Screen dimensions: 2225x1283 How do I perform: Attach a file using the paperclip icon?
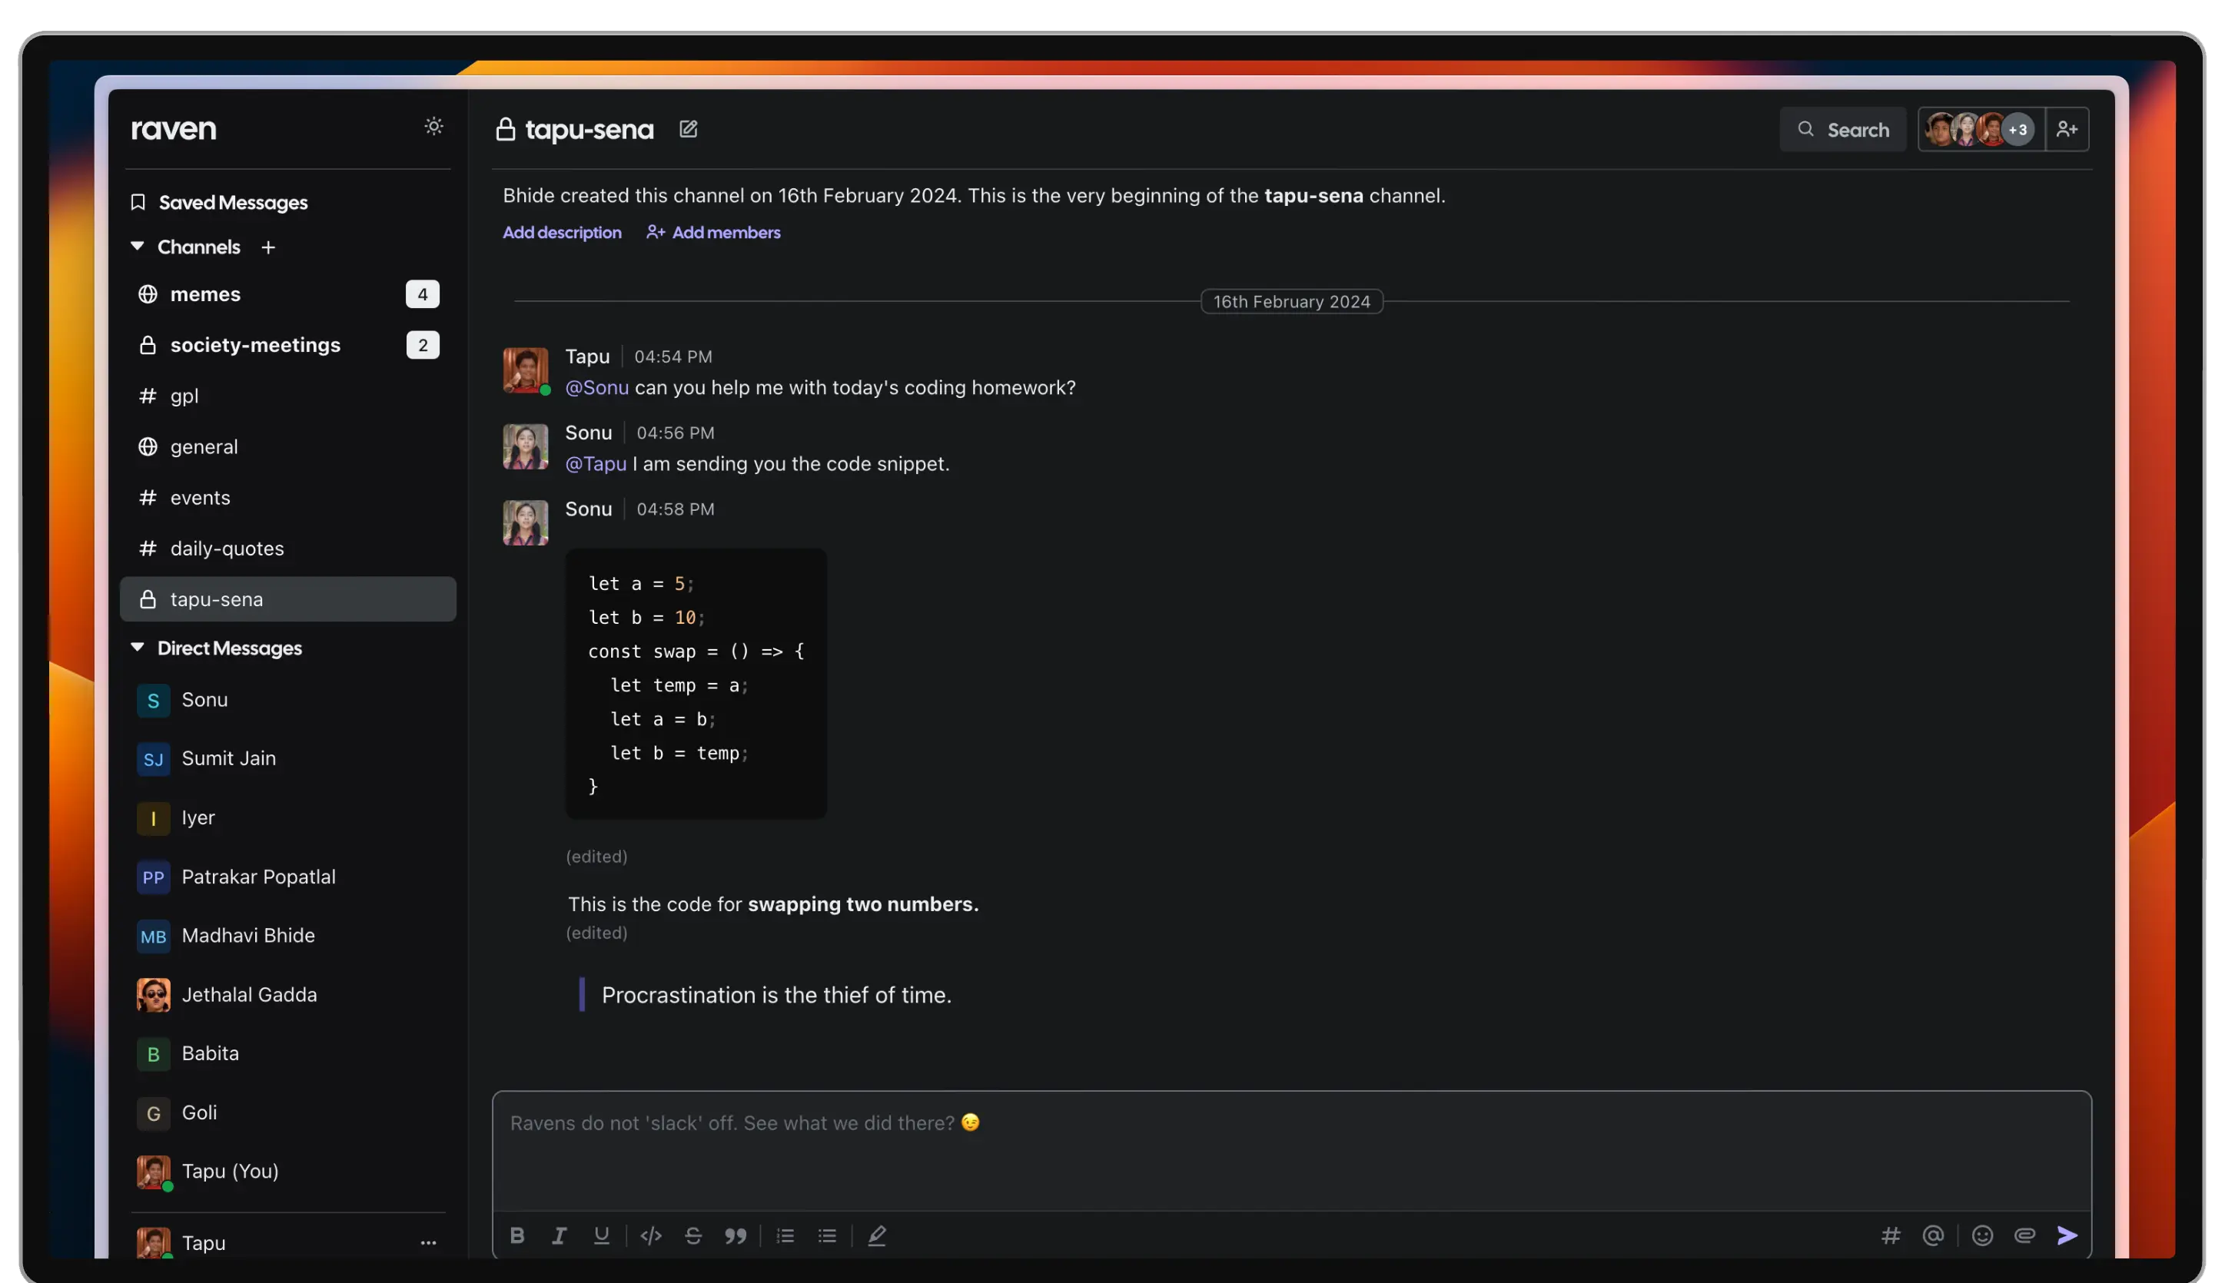2025,1235
